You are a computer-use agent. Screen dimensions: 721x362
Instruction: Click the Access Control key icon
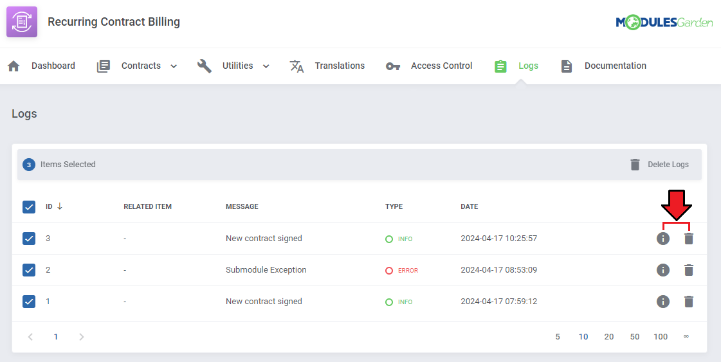(393, 66)
